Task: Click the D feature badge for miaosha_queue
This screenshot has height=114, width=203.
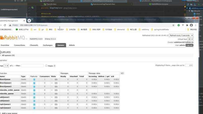Action: [x=34, y=94]
